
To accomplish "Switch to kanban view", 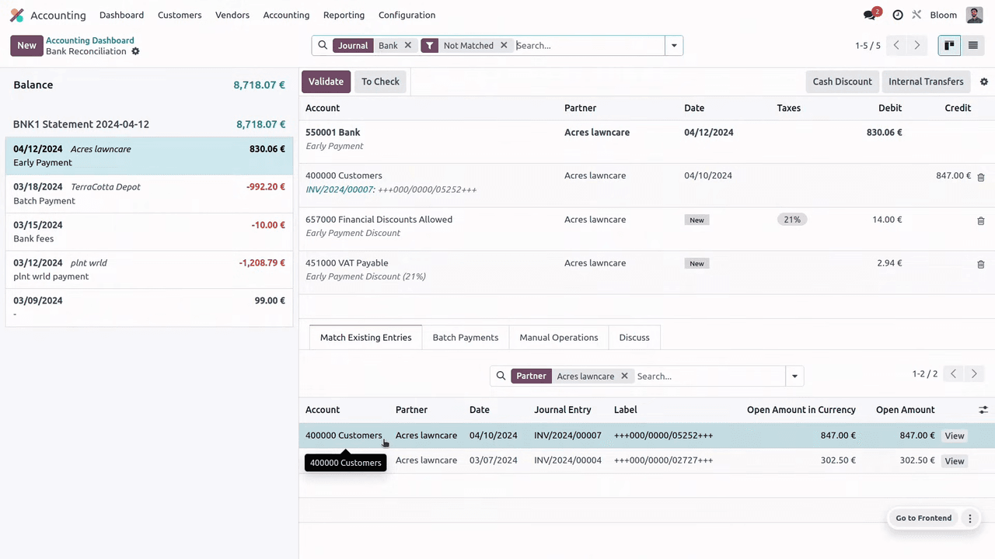I will (949, 46).
